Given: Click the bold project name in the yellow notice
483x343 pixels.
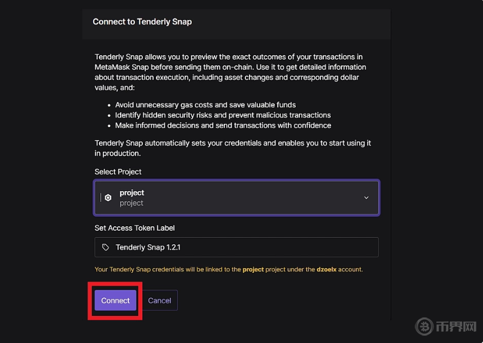Looking at the screenshot, I should coord(253,269).
